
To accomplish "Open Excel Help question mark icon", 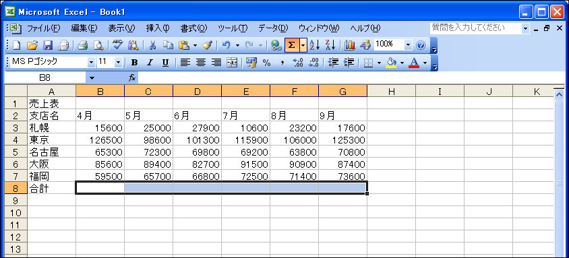I will pyautogui.click(x=421, y=45).
